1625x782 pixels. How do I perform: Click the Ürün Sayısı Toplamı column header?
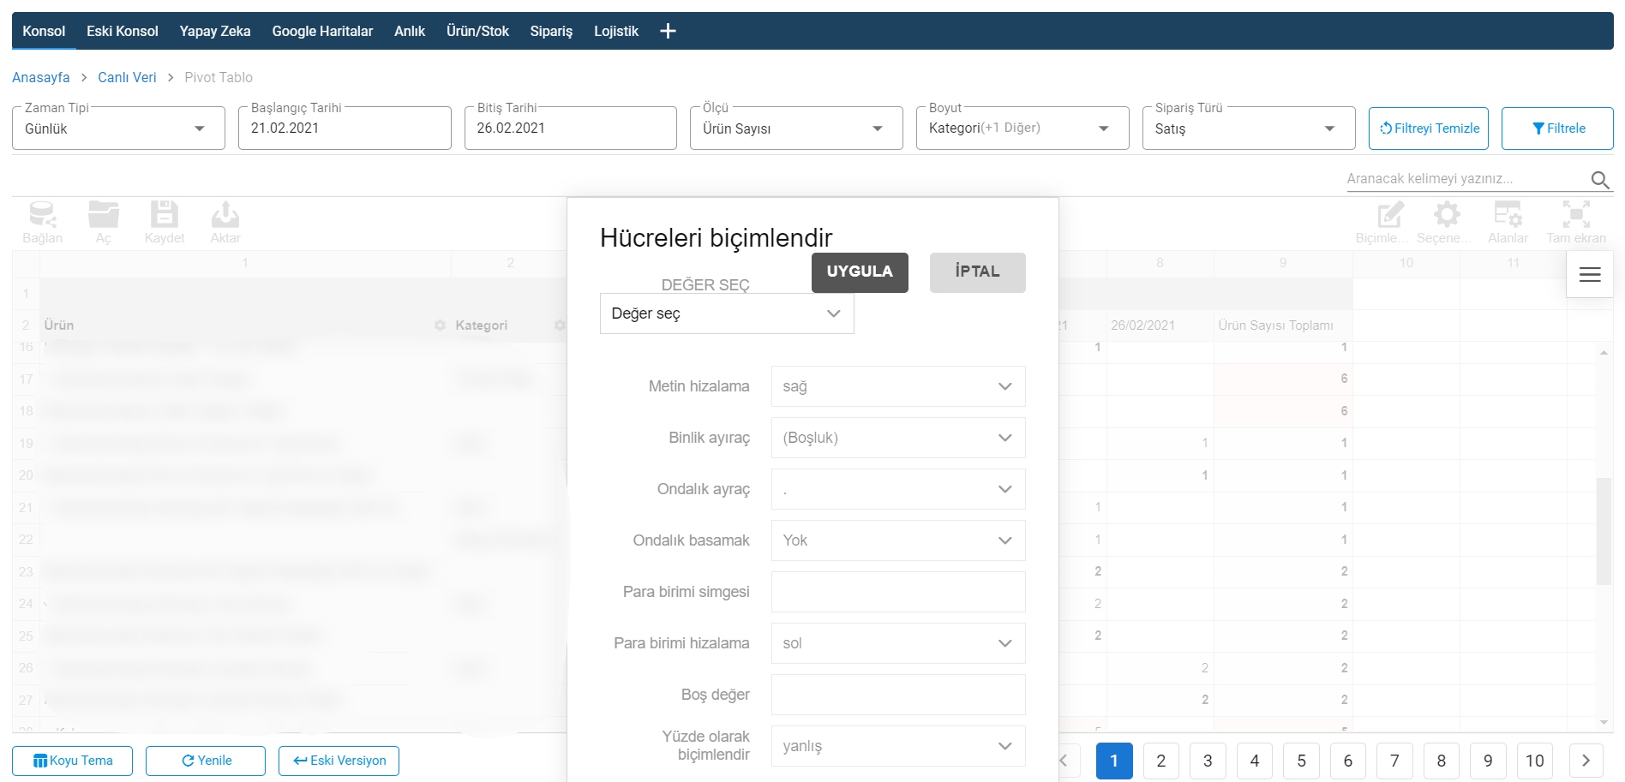[x=1283, y=325]
